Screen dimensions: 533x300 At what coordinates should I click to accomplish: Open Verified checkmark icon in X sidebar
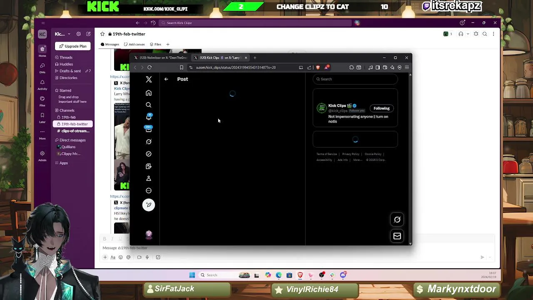click(x=149, y=154)
